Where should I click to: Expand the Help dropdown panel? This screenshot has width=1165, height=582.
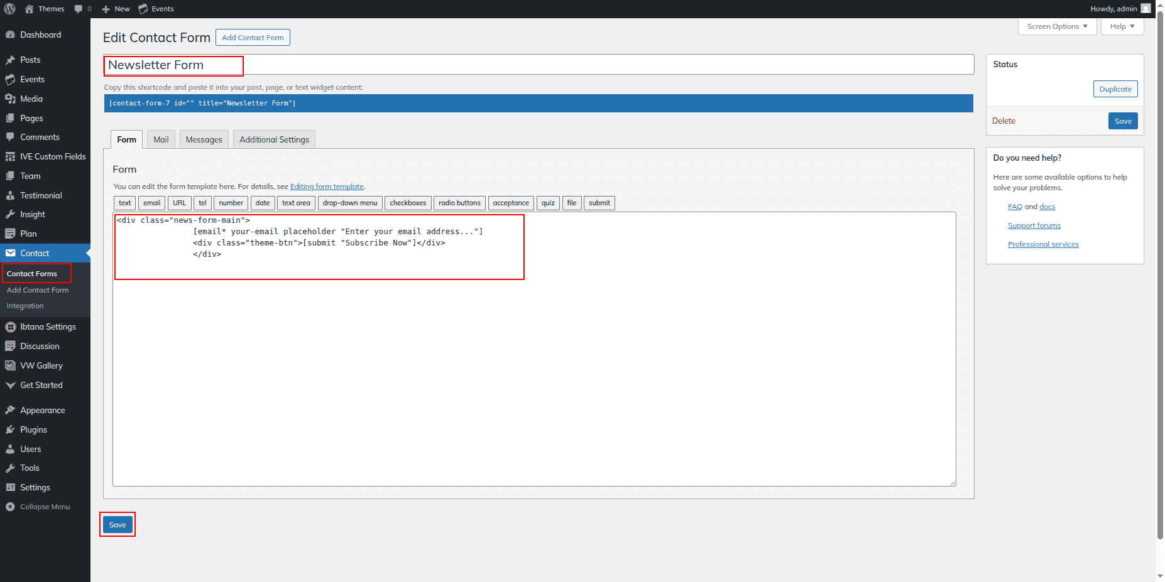click(1122, 26)
